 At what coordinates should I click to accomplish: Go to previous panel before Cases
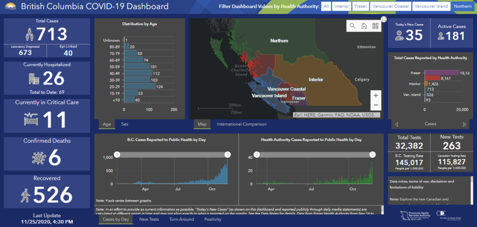pos(397,124)
